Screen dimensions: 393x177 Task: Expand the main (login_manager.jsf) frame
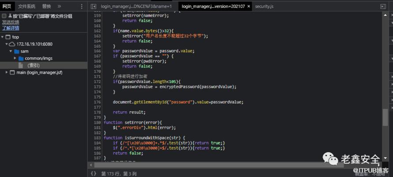(6, 72)
